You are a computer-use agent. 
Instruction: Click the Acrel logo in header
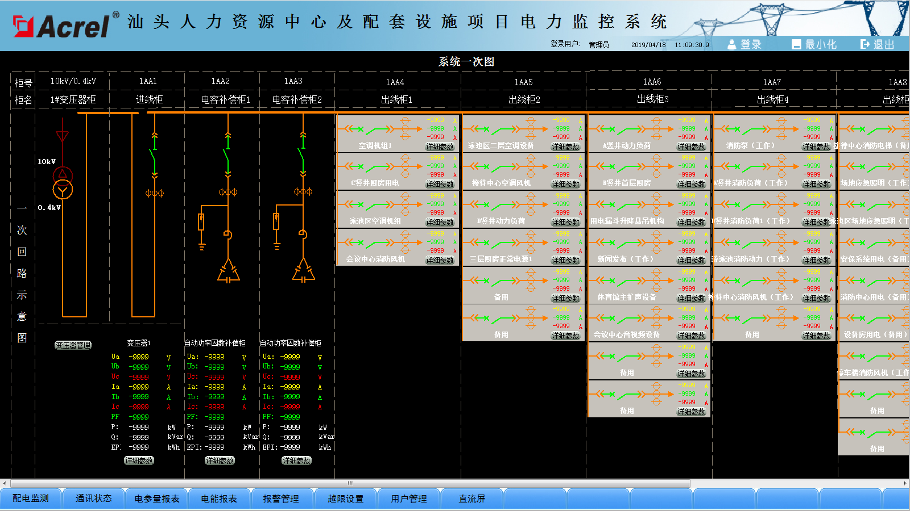[64, 26]
